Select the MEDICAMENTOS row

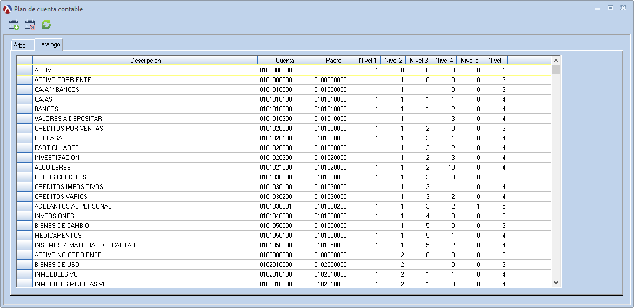point(284,235)
